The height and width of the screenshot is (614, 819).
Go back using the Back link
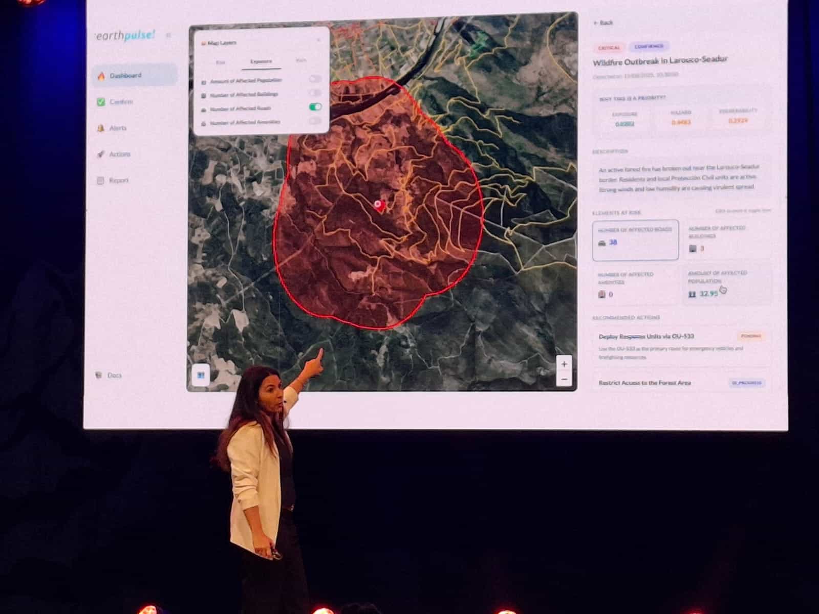(603, 23)
